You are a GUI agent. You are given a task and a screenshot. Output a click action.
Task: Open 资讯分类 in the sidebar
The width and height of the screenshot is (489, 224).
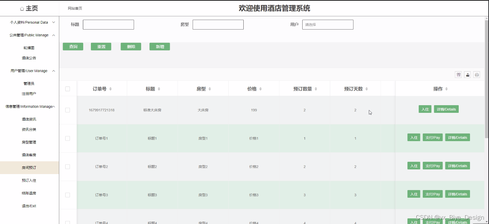[x=29, y=129]
